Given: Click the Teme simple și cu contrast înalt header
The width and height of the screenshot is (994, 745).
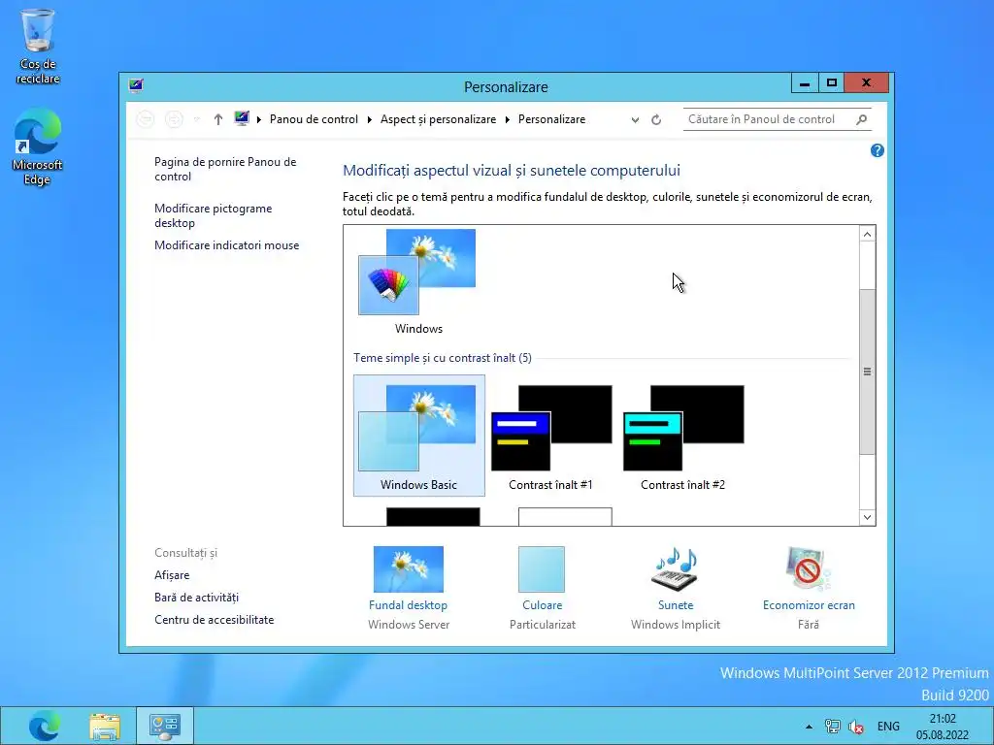Looking at the screenshot, I should (x=443, y=358).
